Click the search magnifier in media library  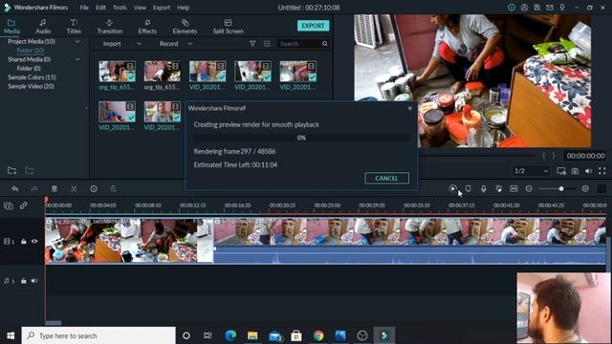pos(325,44)
